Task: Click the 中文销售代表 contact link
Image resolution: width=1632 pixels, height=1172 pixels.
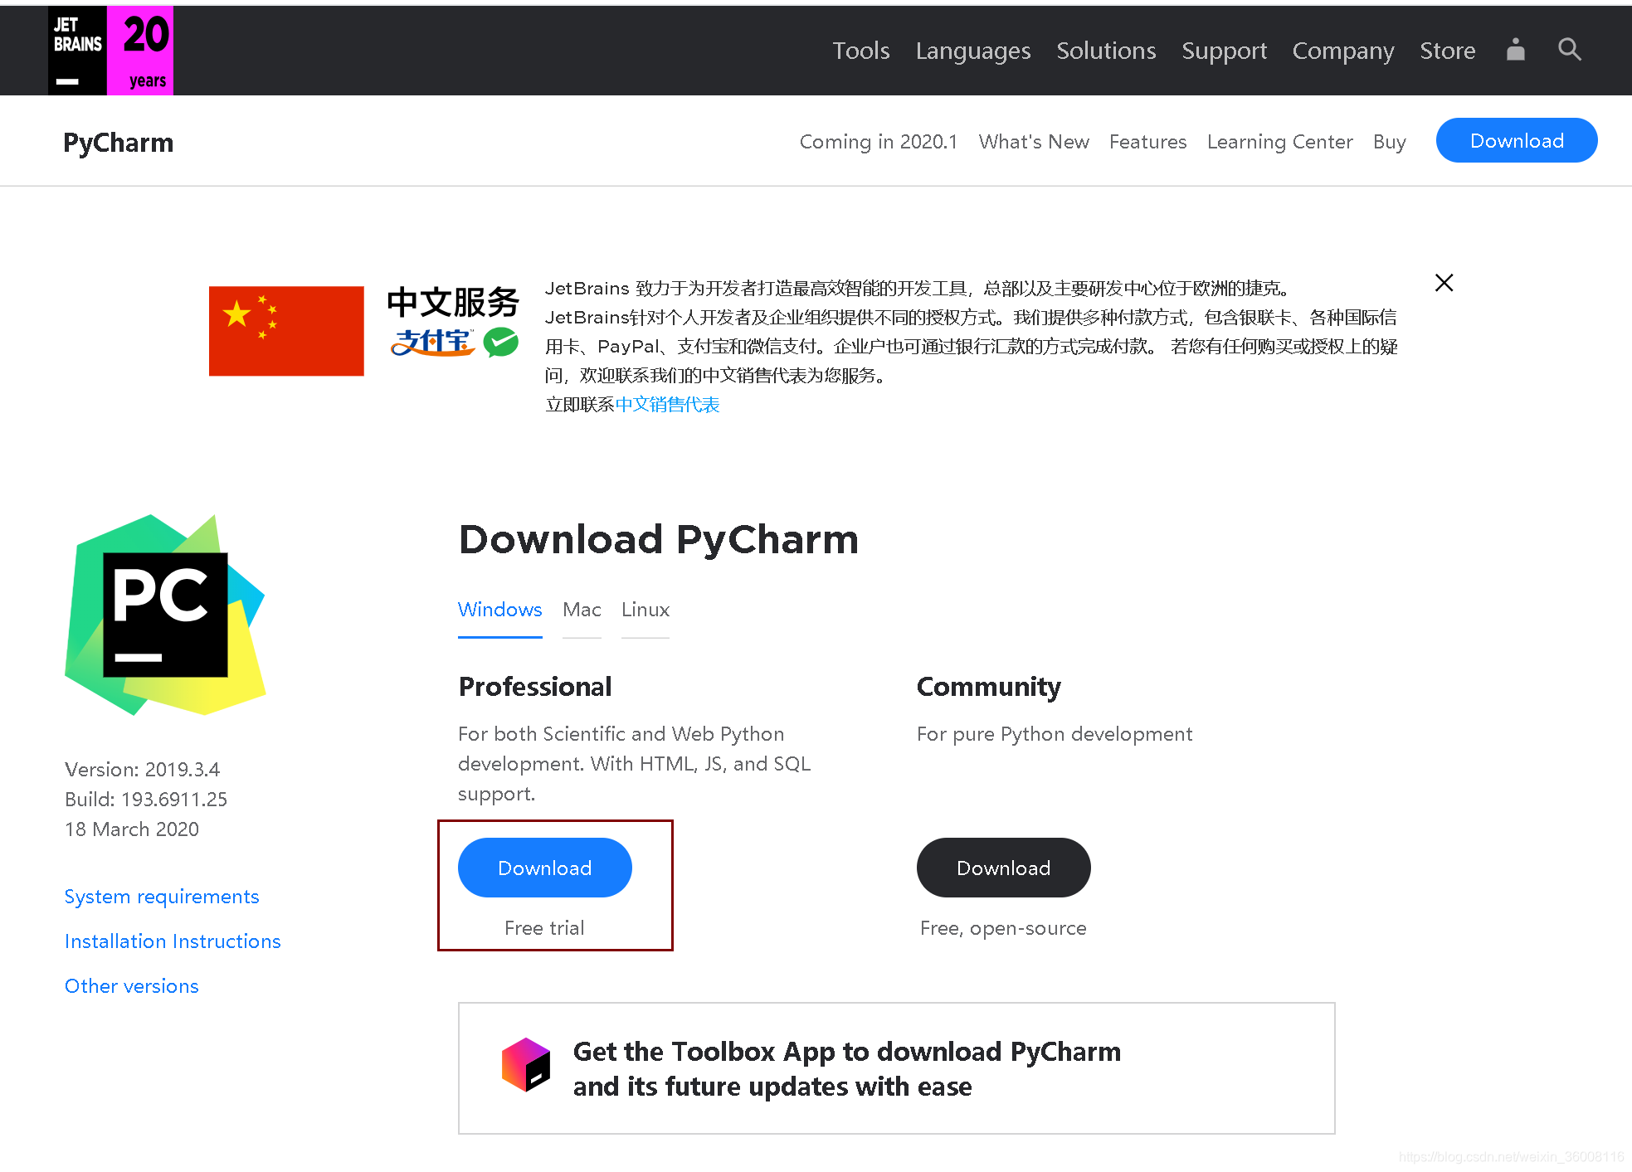Action: pos(668,403)
